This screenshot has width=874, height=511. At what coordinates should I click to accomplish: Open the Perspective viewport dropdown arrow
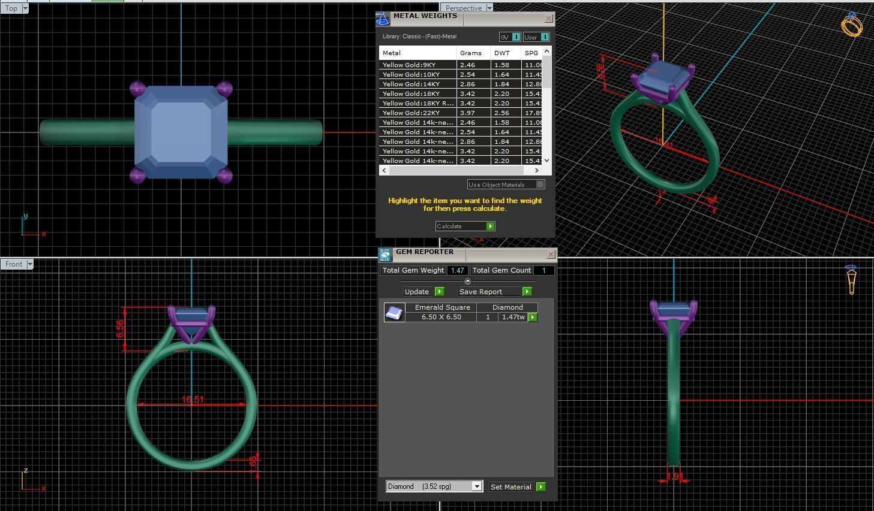(489, 8)
